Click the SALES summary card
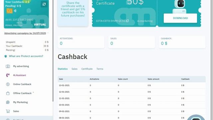This screenshot has width=213, height=120. pos(132,42)
